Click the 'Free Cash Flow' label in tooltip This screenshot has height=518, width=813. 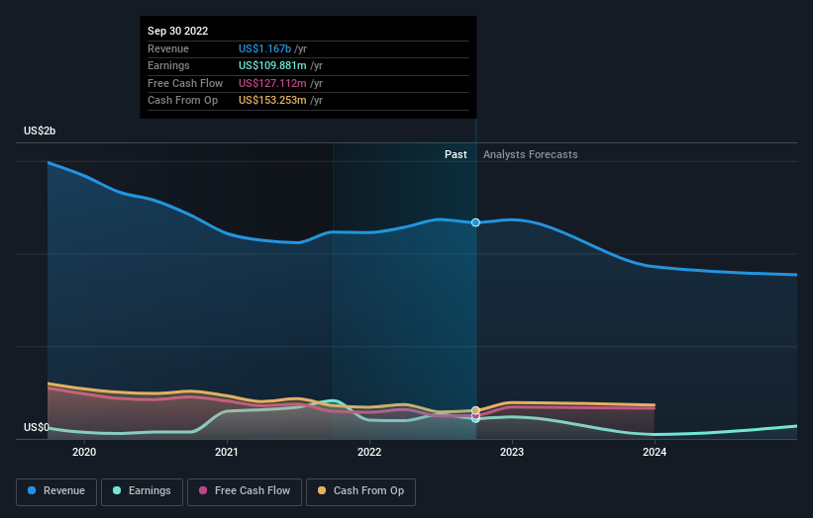[185, 83]
